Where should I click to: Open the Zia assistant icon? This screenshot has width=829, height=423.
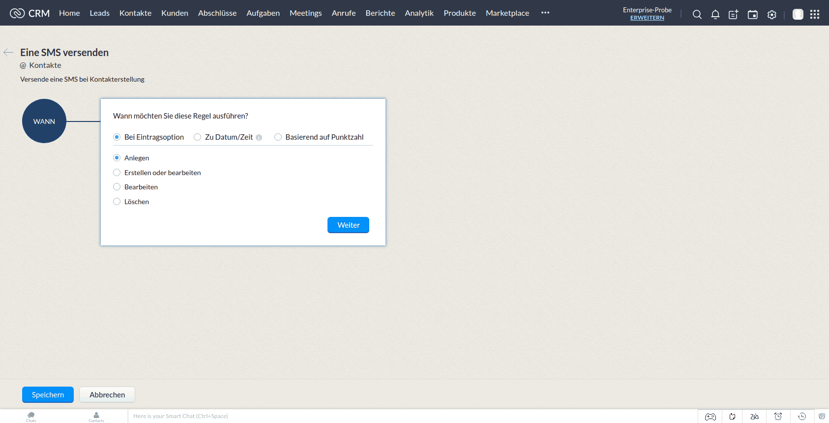click(x=754, y=417)
